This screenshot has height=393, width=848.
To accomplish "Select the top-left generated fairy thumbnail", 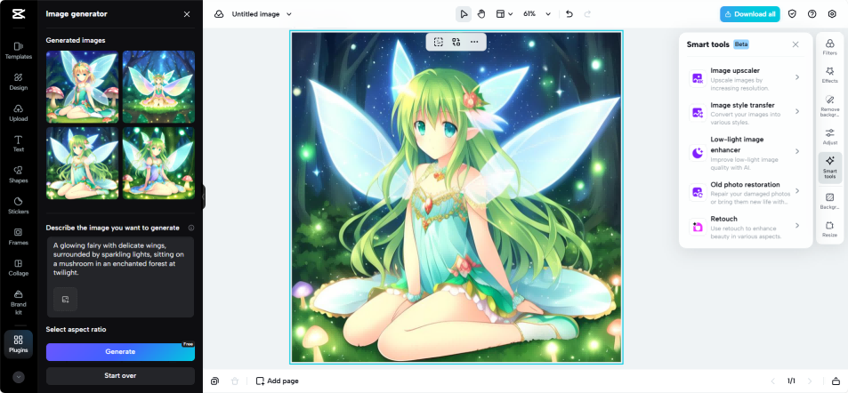I will point(82,85).
